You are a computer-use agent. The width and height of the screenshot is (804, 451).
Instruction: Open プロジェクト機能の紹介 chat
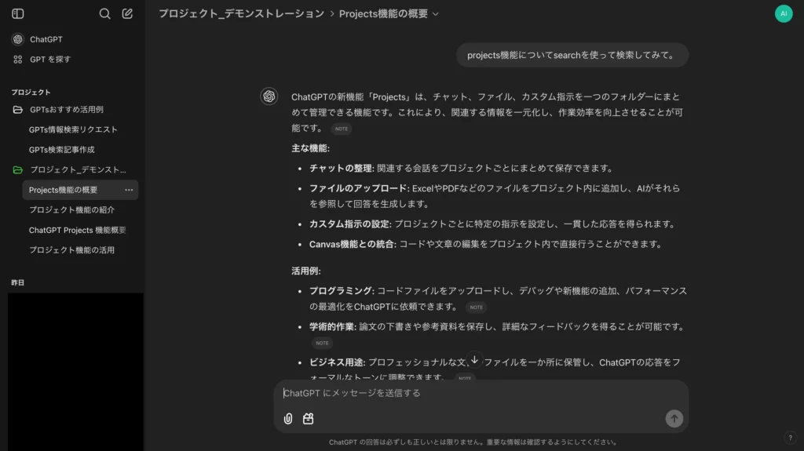click(x=71, y=209)
